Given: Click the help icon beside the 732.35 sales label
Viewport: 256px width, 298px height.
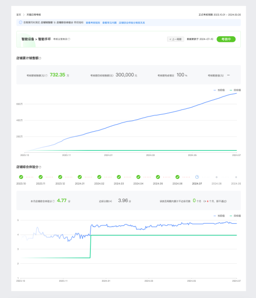Looking at the screenshot, I should click(x=47, y=76).
